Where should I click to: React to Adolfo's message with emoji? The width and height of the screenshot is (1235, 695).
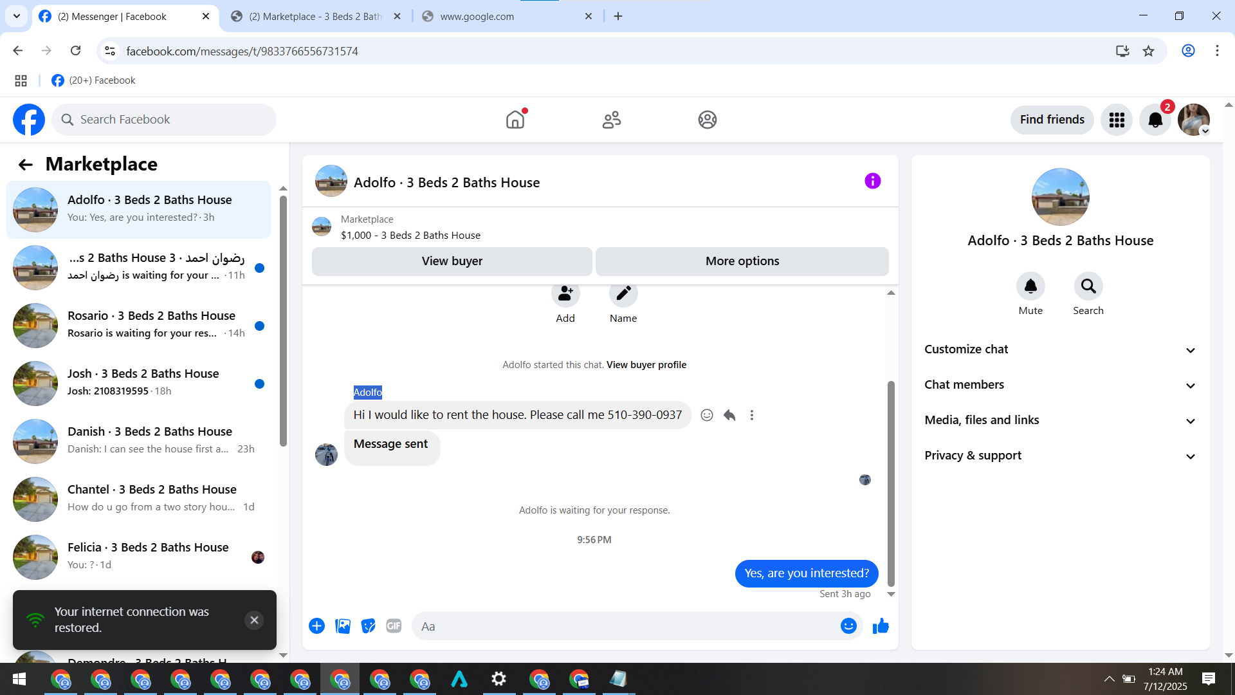pos(707,415)
